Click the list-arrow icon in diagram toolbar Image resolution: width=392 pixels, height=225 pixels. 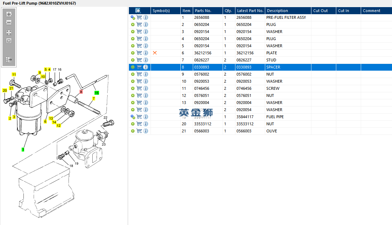click(x=9, y=60)
